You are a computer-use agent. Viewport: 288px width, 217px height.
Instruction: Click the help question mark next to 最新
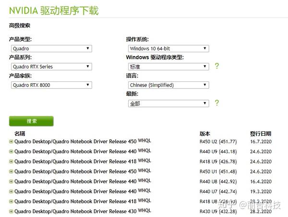[x=217, y=103]
